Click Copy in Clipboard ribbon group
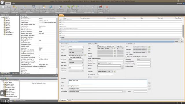The width and height of the screenshot is (185, 104). (8, 7)
